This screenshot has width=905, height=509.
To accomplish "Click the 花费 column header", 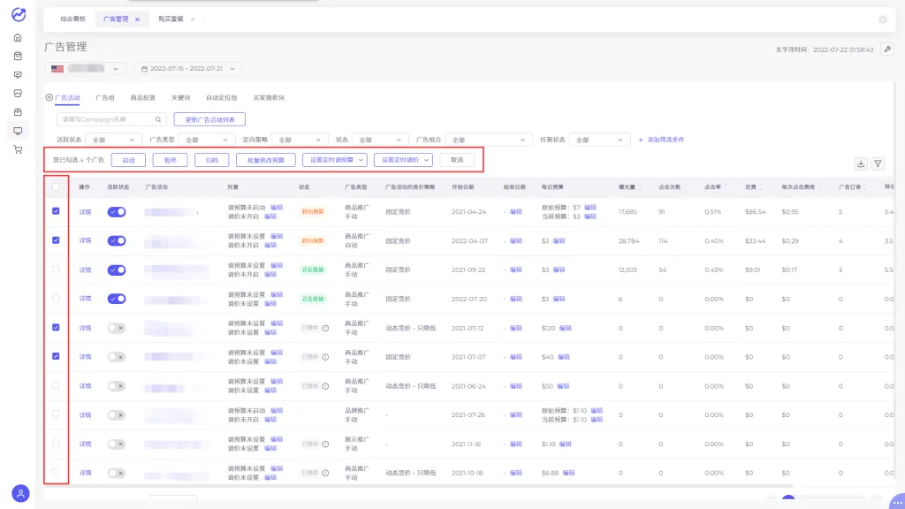I will point(750,187).
